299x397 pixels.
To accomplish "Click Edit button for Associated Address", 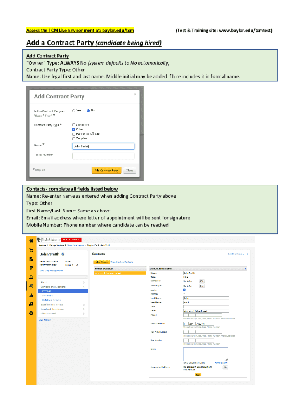I will click(225, 368).
